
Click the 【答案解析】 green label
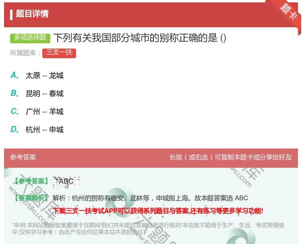pos(31,198)
